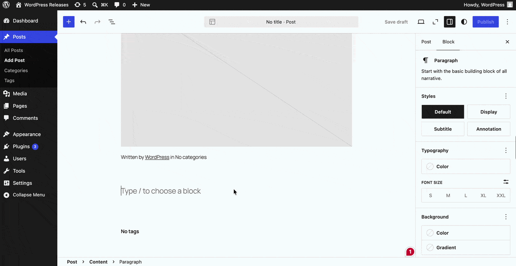
Task: Select the Display paragraph style
Action: point(489,112)
